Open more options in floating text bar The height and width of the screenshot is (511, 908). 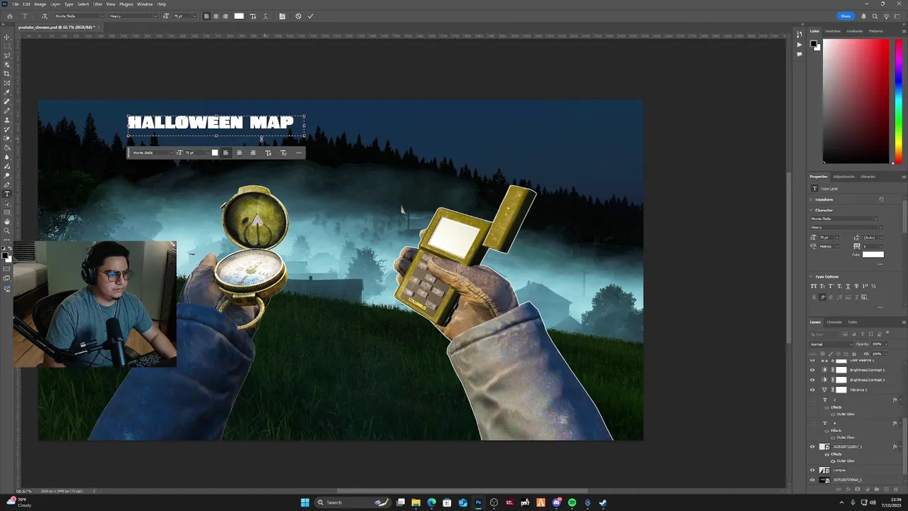(299, 153)
